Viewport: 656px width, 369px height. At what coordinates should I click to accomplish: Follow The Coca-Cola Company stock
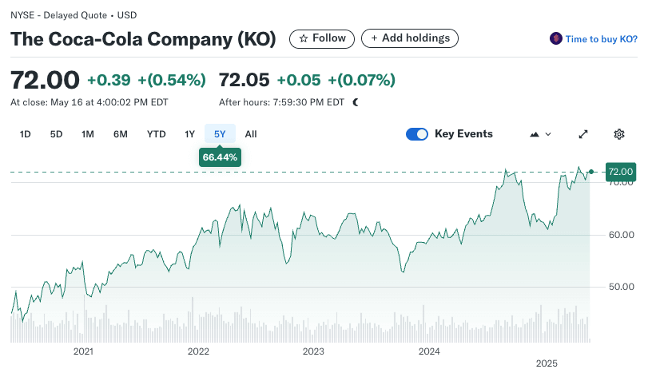coord(322,38)
